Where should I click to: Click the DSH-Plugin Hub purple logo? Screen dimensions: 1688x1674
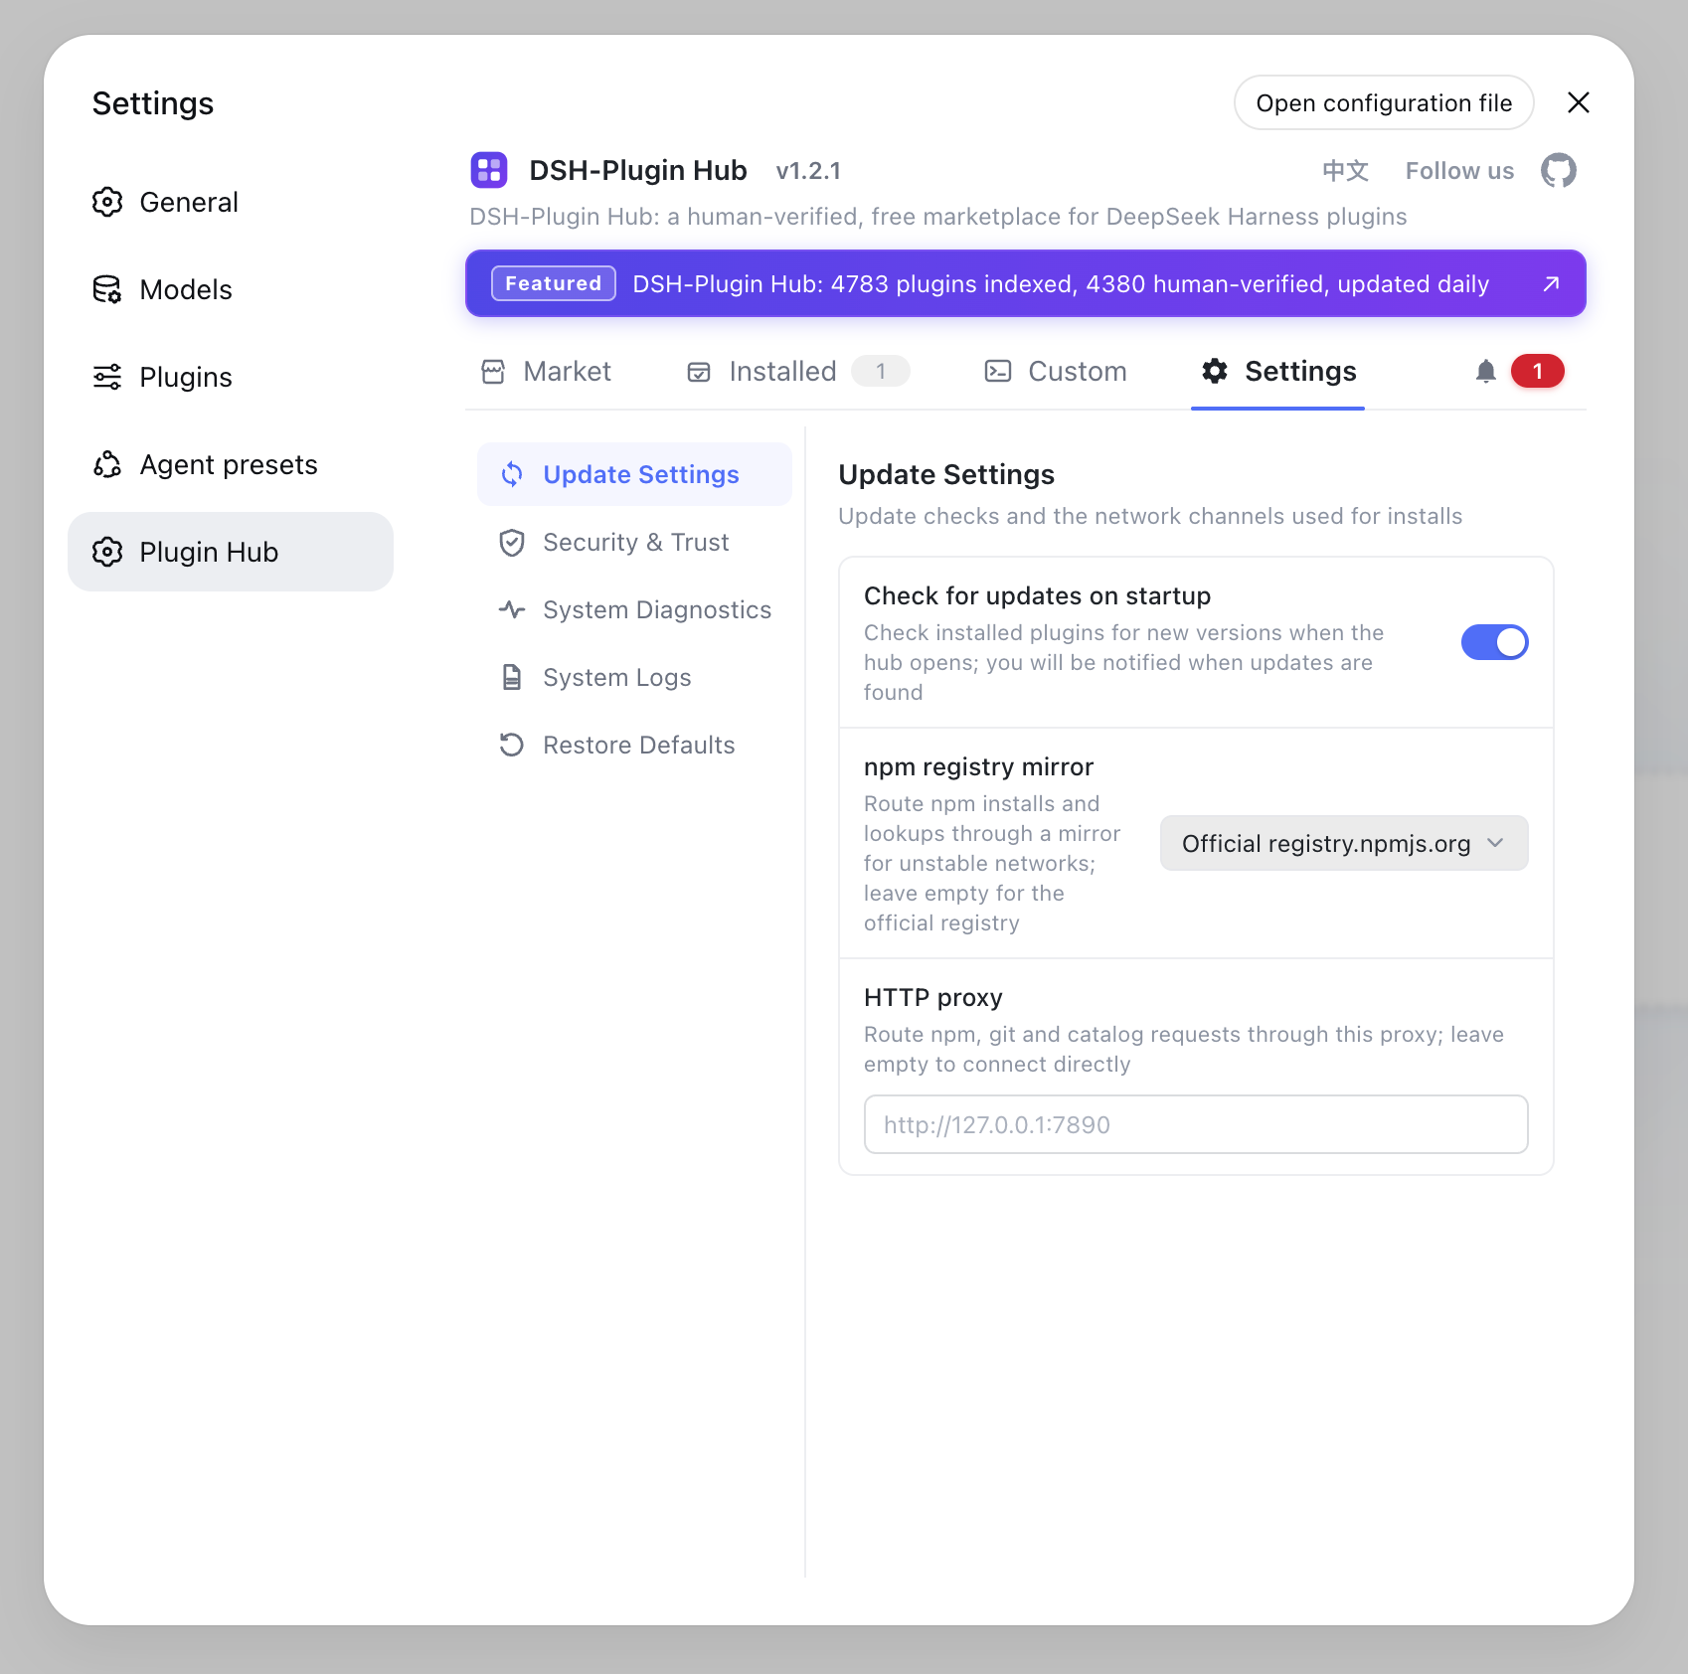pos(489,170)
